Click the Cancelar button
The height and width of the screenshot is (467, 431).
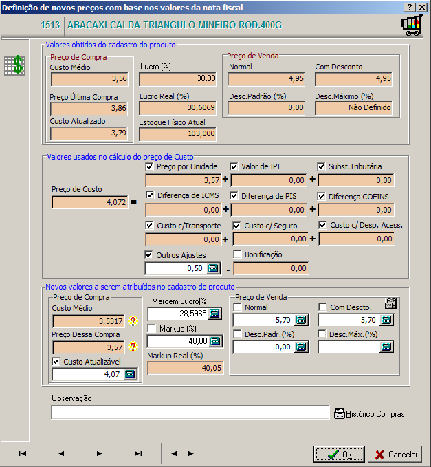pyautogui.click(x=395, y=454)
